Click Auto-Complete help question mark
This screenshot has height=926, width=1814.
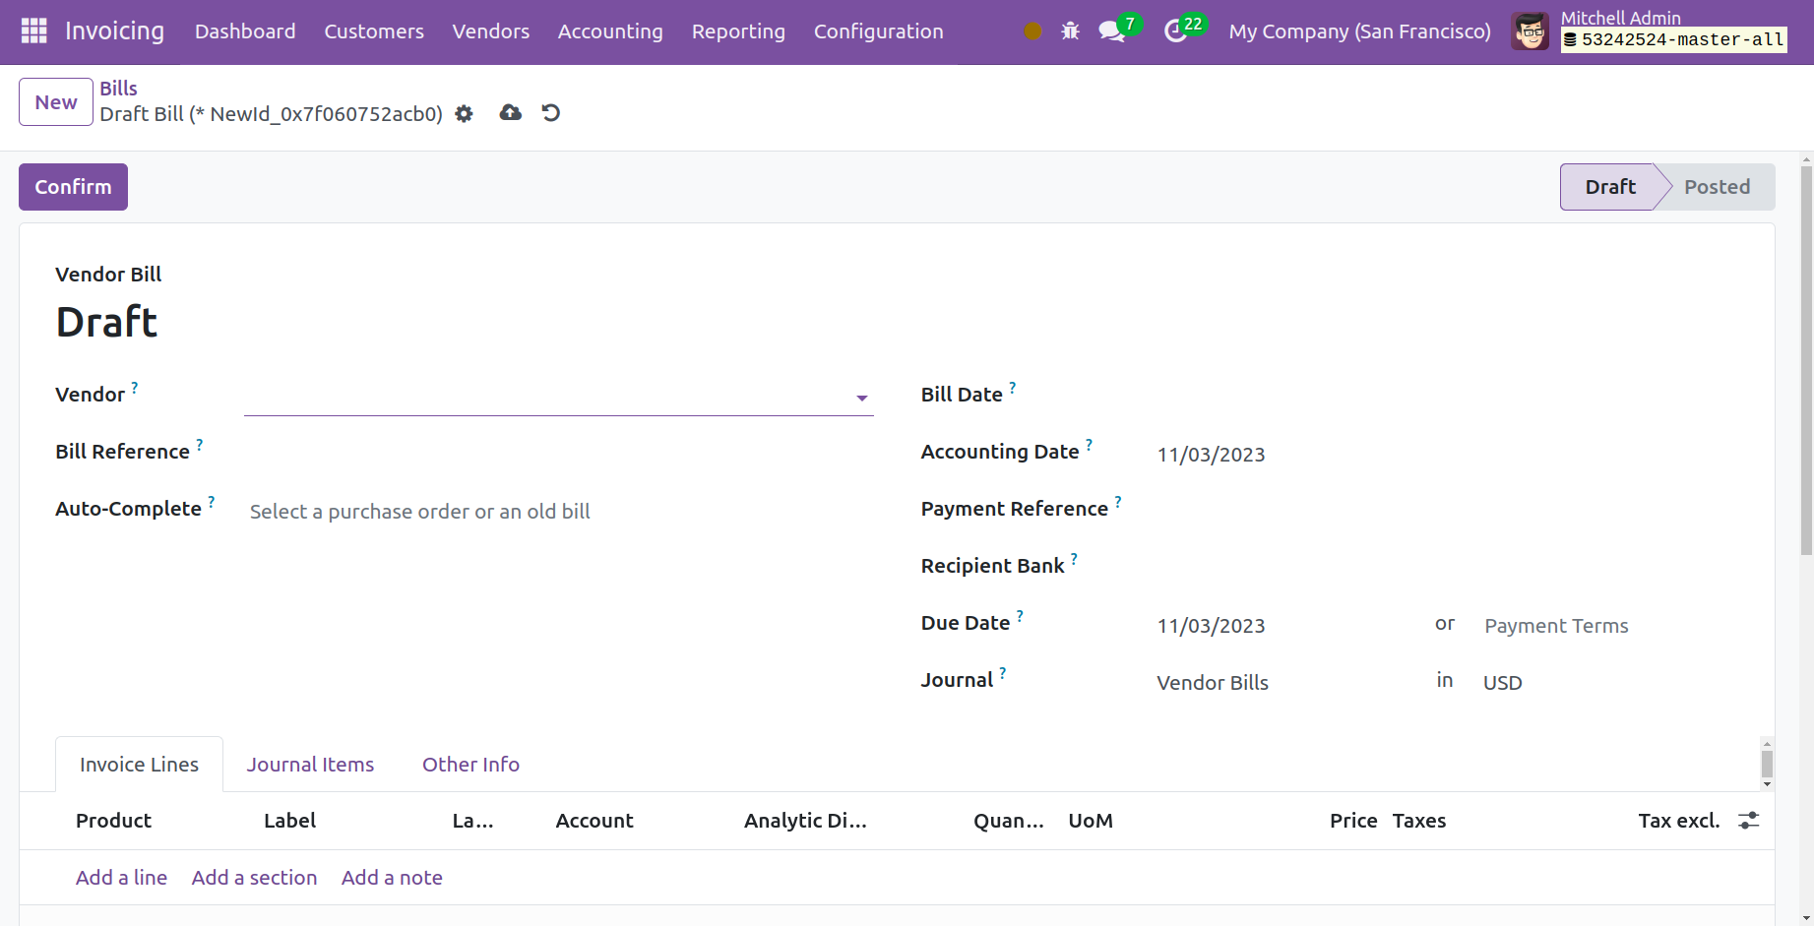(x=211, y=502)
